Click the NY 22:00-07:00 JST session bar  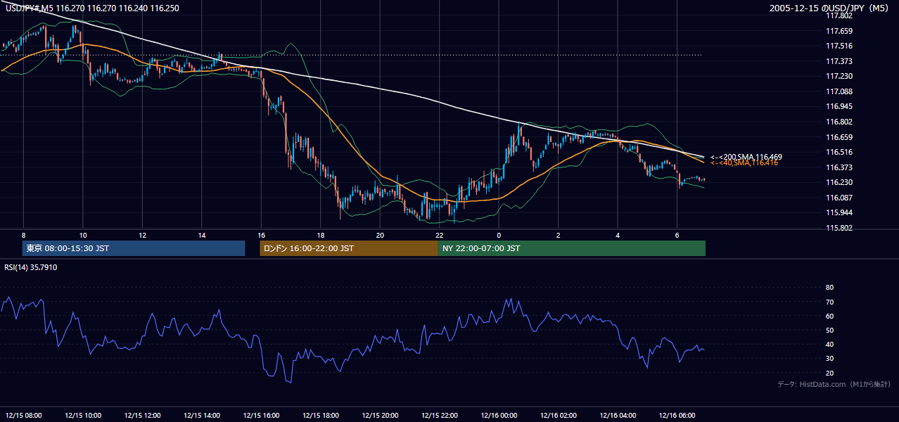[x=572, y=248]
